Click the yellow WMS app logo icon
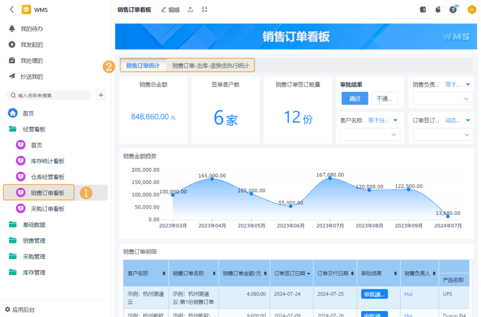This screenshot has height=317, width=481. (26, 9)
